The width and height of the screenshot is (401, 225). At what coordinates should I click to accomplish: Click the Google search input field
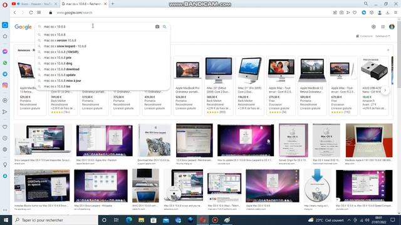[x=98, y=26]
